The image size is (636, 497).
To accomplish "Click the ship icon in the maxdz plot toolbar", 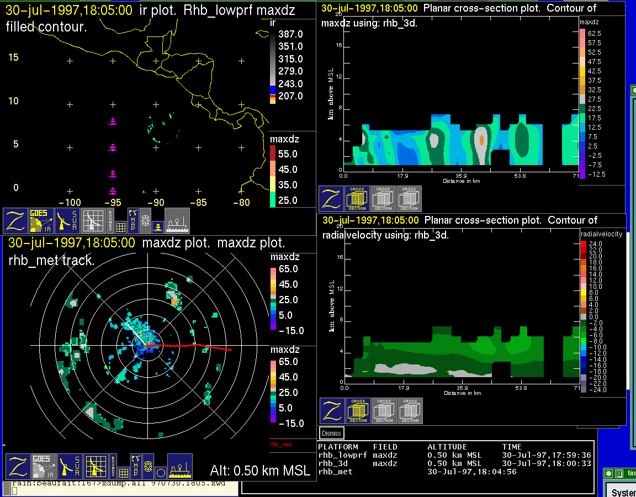I will [179, 467].
